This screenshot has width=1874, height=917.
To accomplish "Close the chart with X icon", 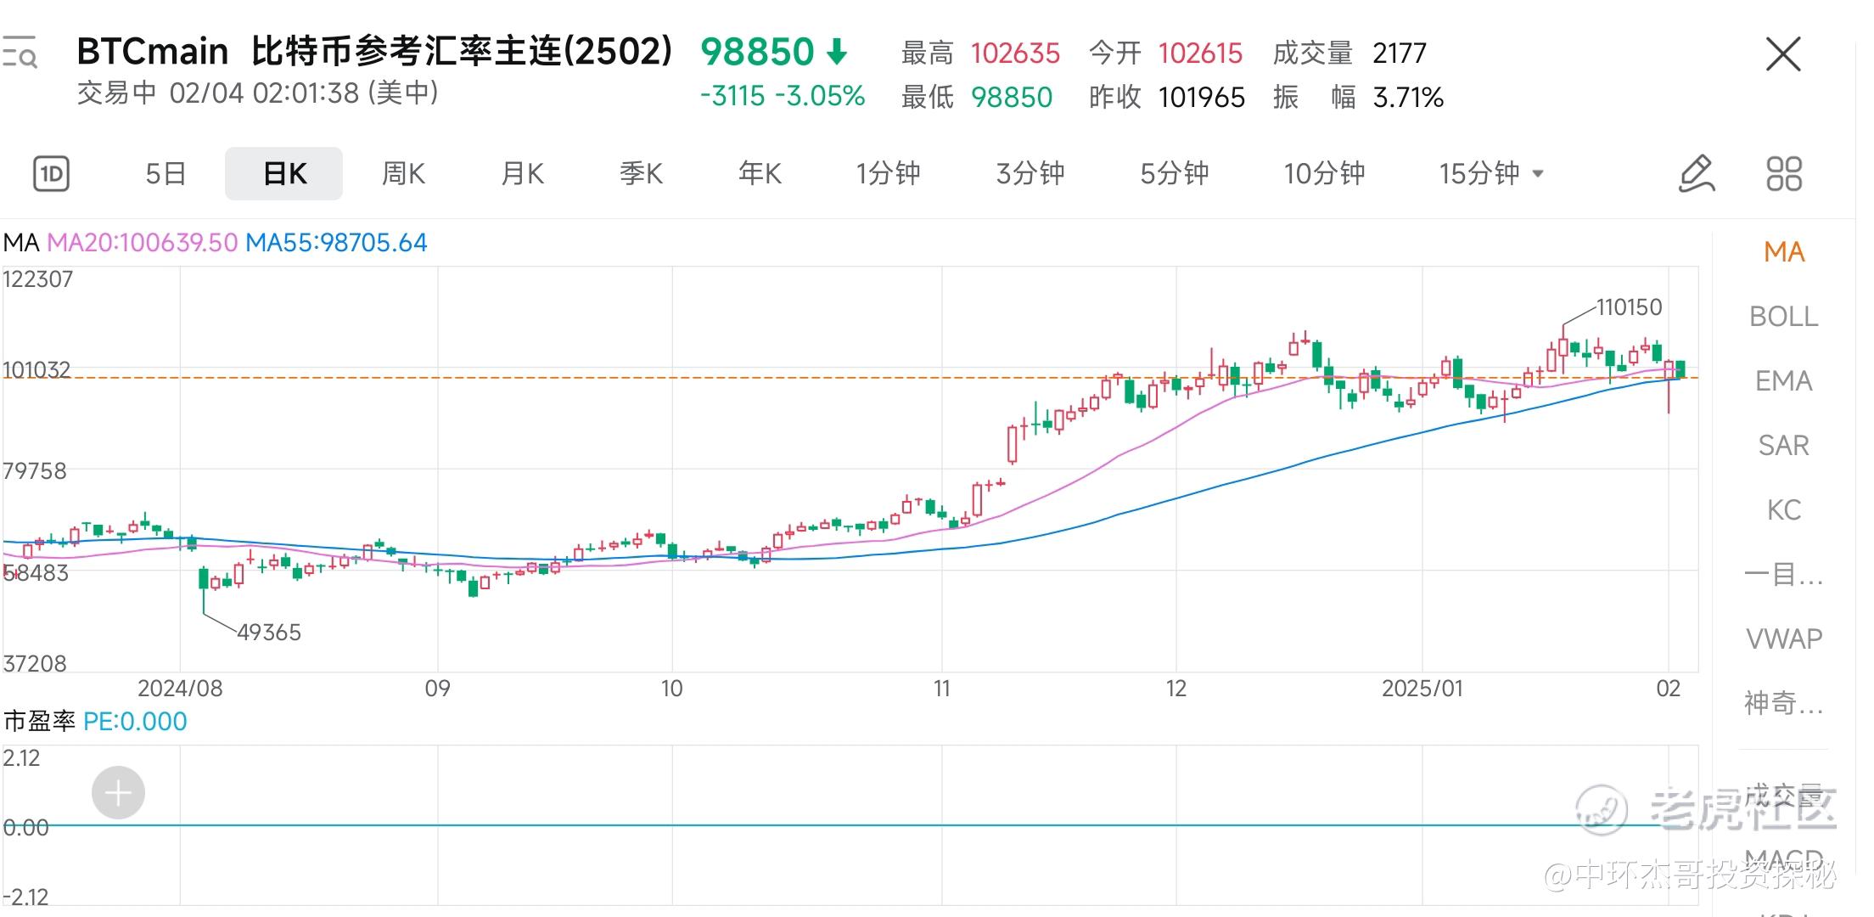I will pos(1782,54).
